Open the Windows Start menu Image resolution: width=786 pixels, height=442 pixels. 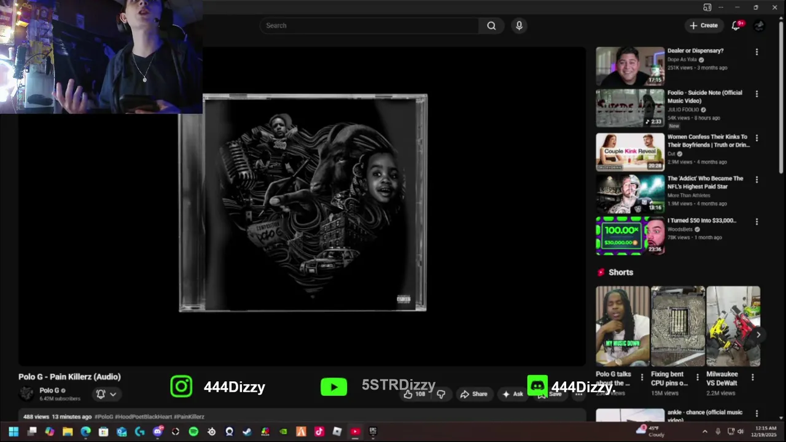14,432
